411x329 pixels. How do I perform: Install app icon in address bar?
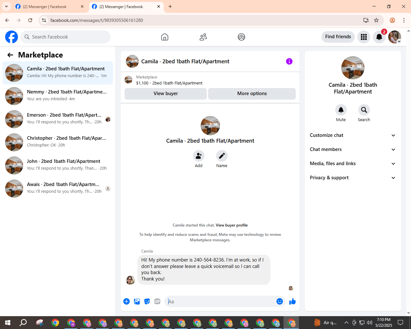click(366, 20)
